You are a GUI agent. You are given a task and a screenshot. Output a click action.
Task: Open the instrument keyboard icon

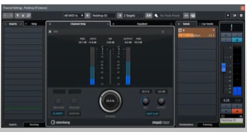pyautogui.click(x=193, y=15)
